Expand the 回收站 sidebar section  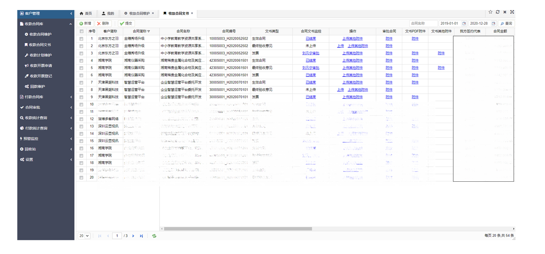(x=45, y=149)
